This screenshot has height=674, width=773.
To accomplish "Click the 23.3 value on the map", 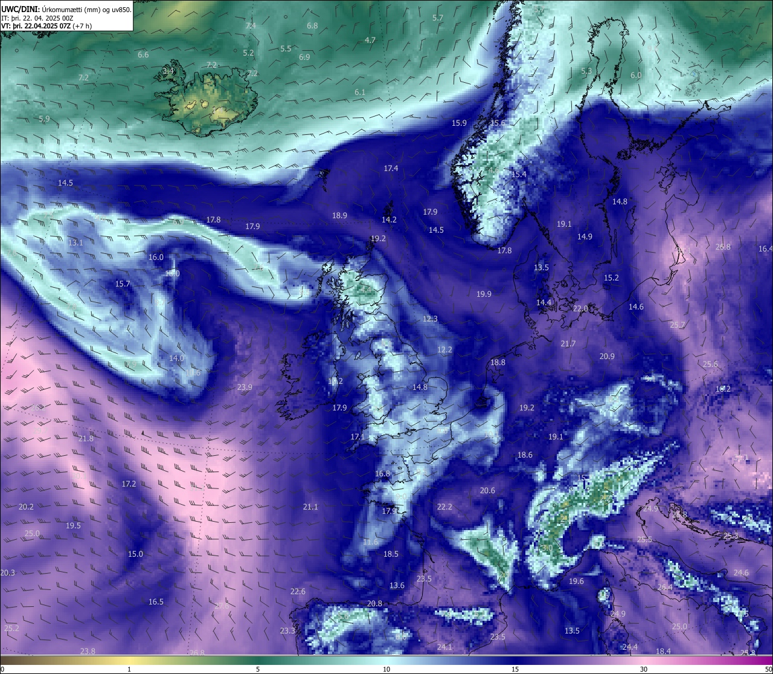I will [287, 631].
